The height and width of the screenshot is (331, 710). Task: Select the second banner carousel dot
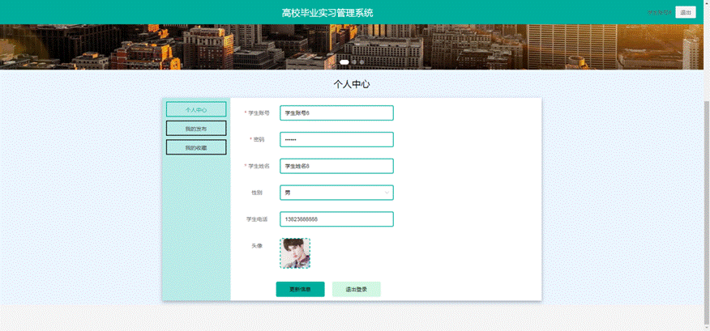[x=354, y=62]
